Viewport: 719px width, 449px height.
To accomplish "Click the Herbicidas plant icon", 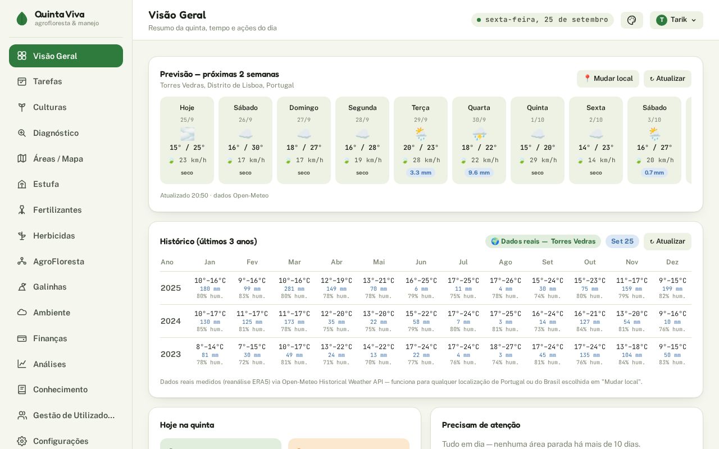I will (22, 236).
